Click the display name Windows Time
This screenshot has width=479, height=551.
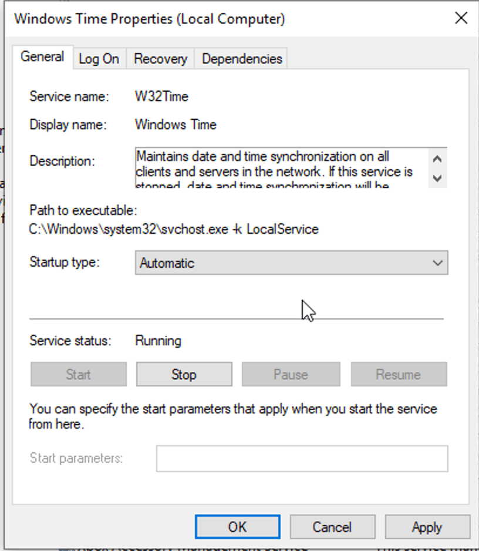tap(176, 125)
